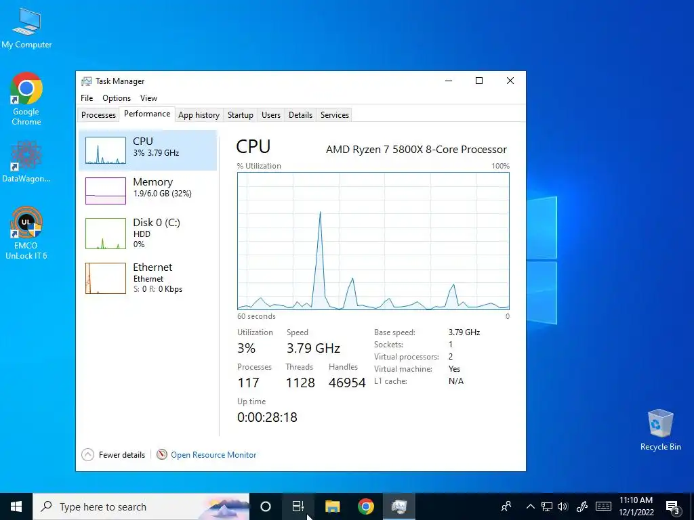Collapse view with Fewer details arrow

click(x=87, y=454)
